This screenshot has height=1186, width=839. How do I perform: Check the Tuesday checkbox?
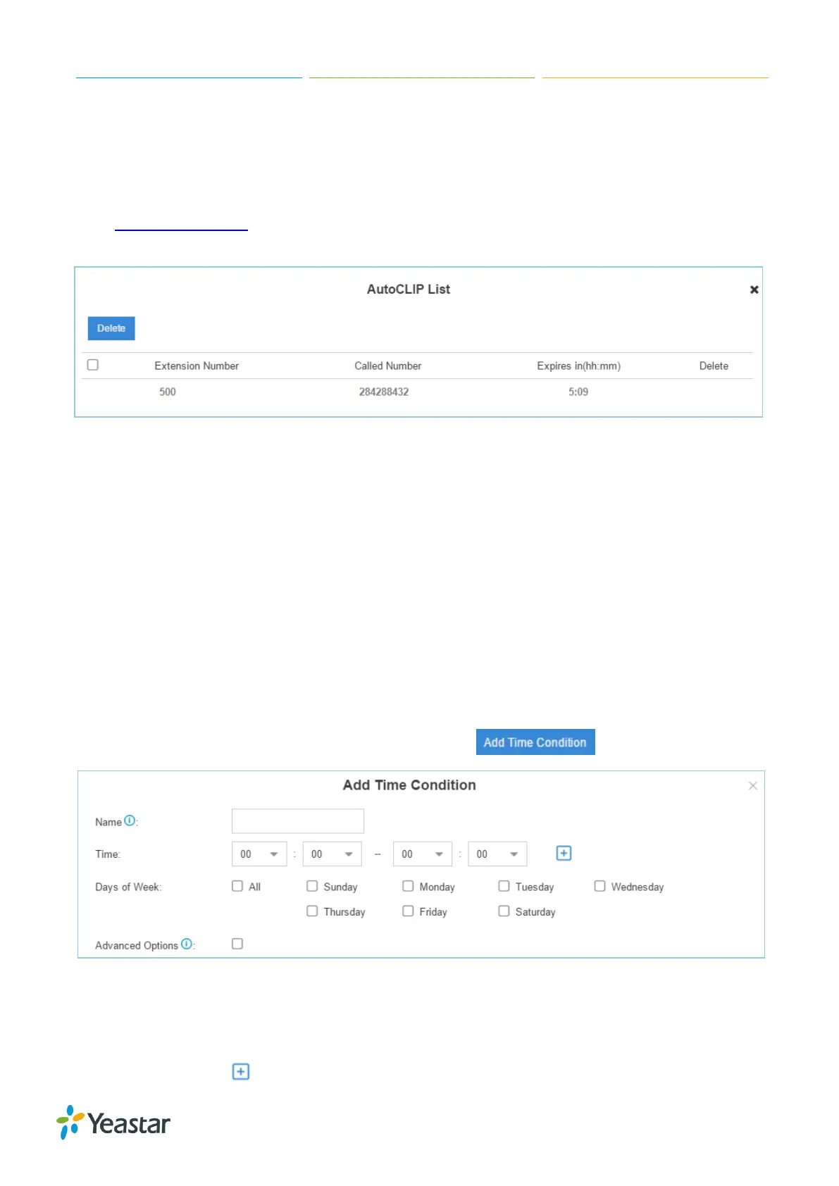click(504, 886)
